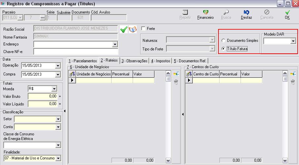Open the 4 - Impostos tab
Screen dimensions: 299x165
(161, 61)
